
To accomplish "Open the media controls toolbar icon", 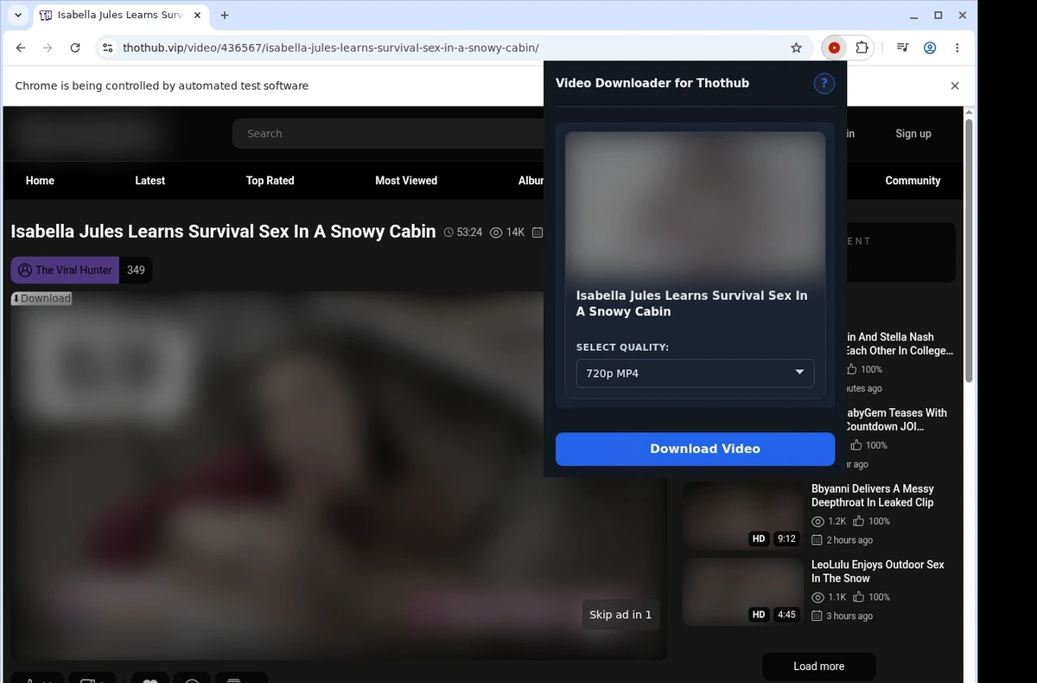I will click(902, 48).
